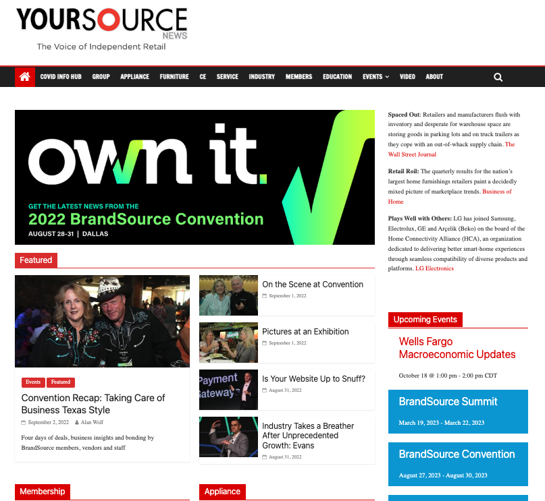This screenshot has height=501, width=545.
Task: Open the MEMBERS nav item
Action: click(299, 77)
